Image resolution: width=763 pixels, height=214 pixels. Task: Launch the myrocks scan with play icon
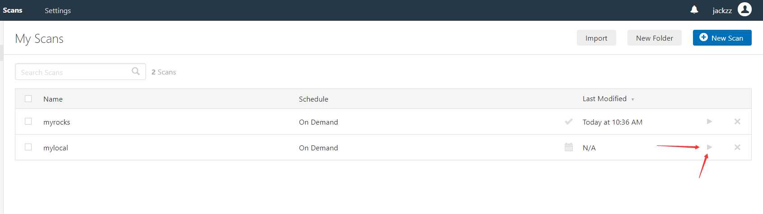709,121
